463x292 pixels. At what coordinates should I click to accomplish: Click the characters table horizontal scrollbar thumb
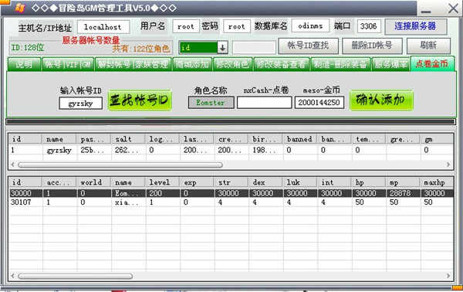coord(76,276)
